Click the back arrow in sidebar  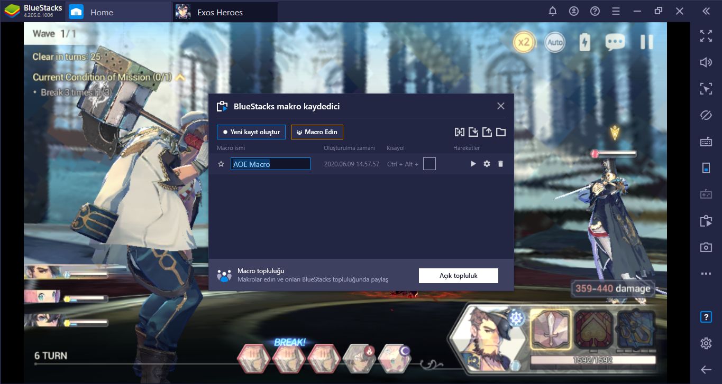pyautogui.click(x=706, y=370)
